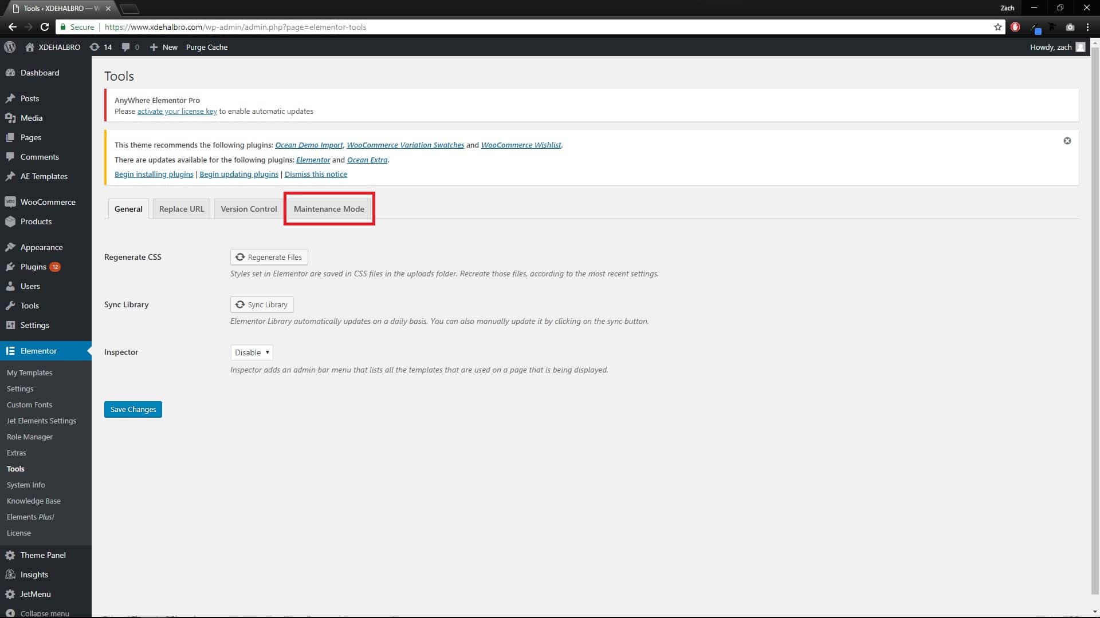Open License submenu item
1100x618 pixels.
19,533
